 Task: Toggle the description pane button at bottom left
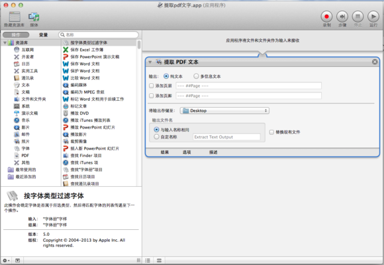click(x=17, y=260)
